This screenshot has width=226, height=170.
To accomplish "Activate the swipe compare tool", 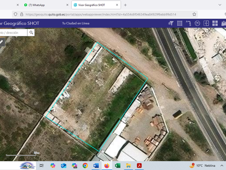I will [x=206, y=23].
